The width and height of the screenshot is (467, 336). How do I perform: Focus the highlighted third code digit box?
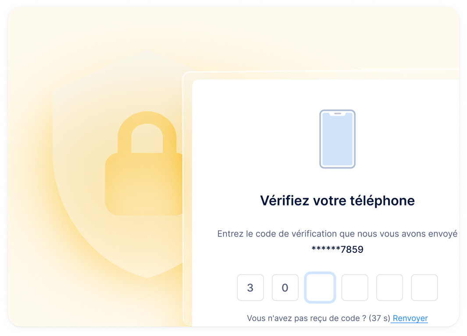tap(320, 288)
